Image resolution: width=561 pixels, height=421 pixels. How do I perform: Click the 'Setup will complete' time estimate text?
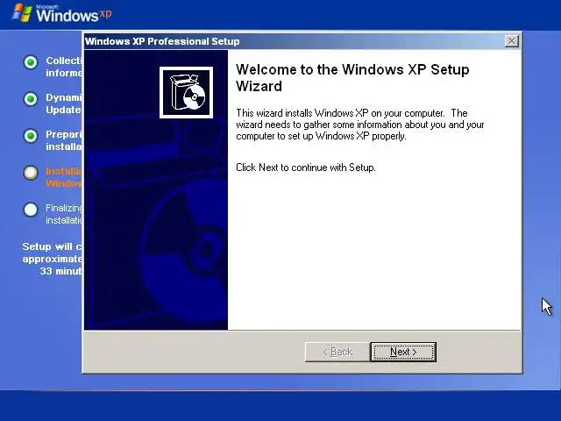click(53, 259)
